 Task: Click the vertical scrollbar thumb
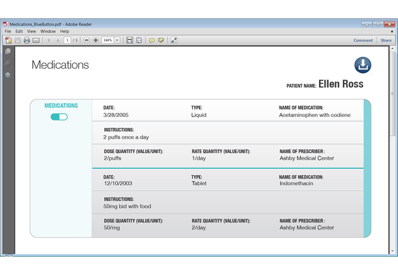click(x=392, y=94)
